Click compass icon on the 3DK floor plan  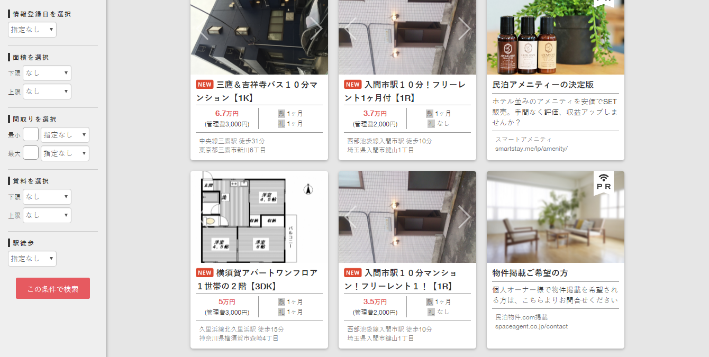click(308, 189)
